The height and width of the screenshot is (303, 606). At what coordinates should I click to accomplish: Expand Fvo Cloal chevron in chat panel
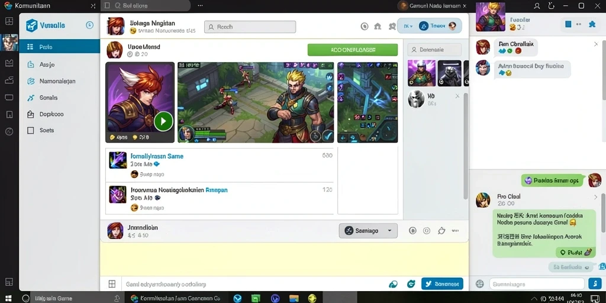595,197
